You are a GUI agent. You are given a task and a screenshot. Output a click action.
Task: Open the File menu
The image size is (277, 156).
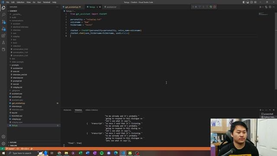pos(7,2)
